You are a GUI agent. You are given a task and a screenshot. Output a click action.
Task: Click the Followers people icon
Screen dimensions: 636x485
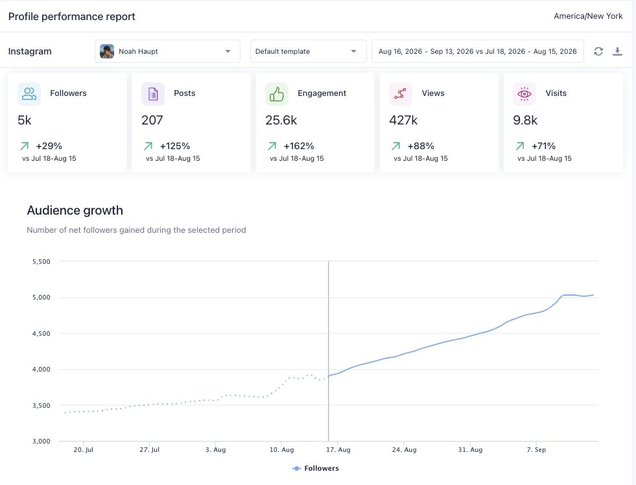point(29,94)
